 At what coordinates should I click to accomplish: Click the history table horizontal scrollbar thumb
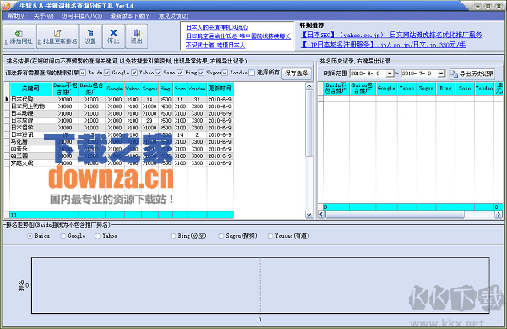click(395, 215)
